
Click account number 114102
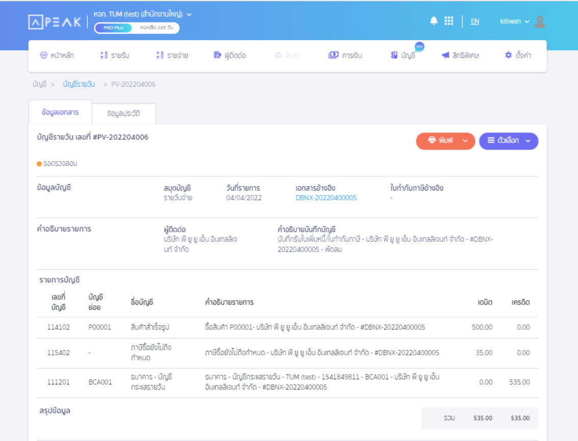(x=58, y=327)
